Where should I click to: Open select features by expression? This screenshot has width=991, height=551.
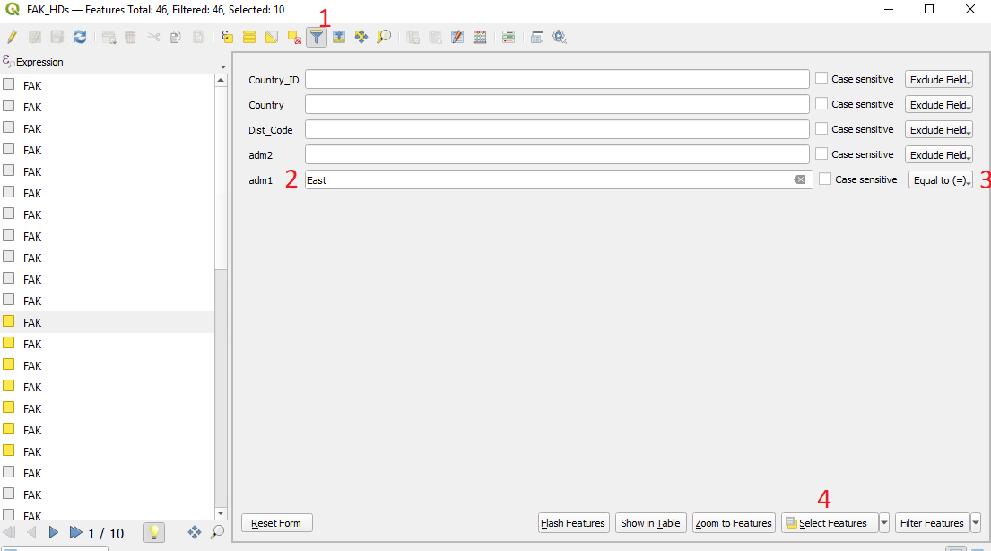tap(227, 37)
